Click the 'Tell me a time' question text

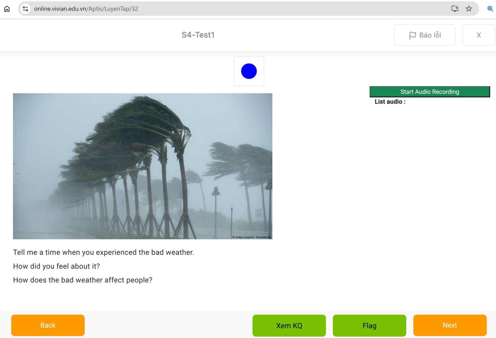tap(103, 252)
